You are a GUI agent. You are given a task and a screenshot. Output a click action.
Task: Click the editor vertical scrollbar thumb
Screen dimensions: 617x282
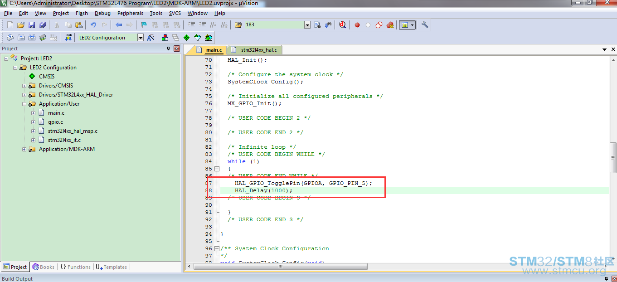click(613, 157)
